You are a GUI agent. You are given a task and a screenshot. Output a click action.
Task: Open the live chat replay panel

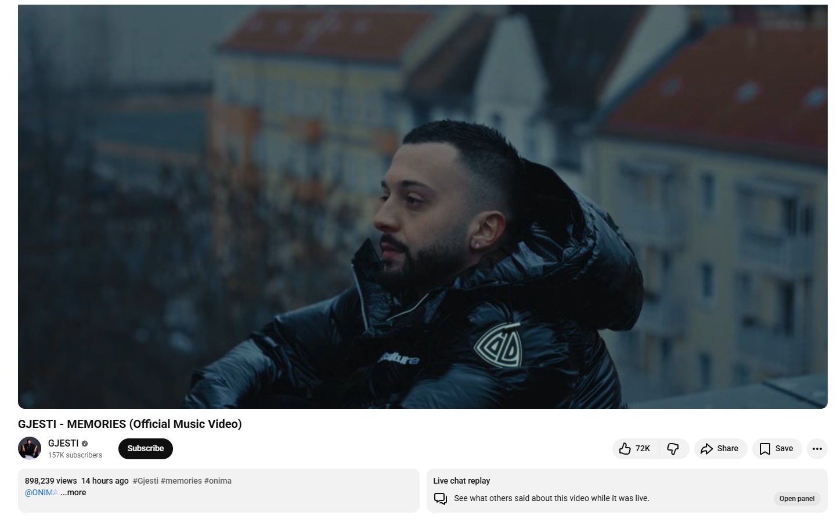click(x=797, y=499)
